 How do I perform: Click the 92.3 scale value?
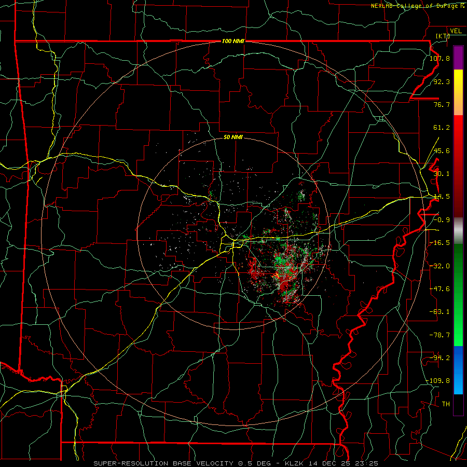click(442, 81)
